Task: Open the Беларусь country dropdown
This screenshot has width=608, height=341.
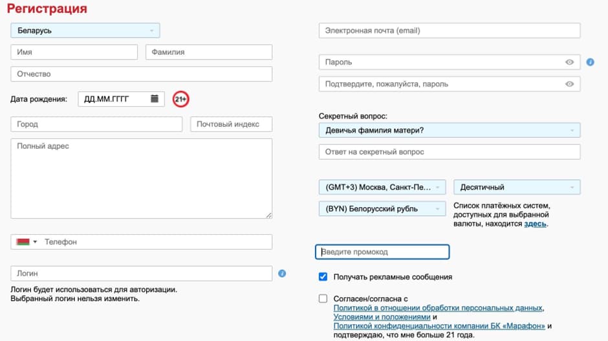Action: click(85, 30)
